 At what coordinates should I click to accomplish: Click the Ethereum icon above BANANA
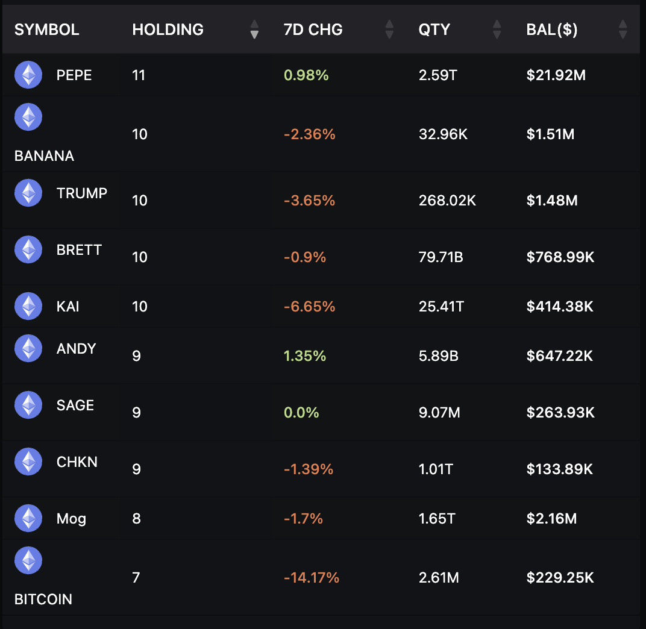(28, 117)
